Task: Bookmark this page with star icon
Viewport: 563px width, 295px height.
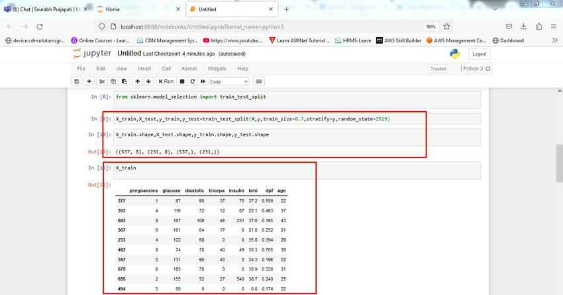Action: click(x=446, y=26)
